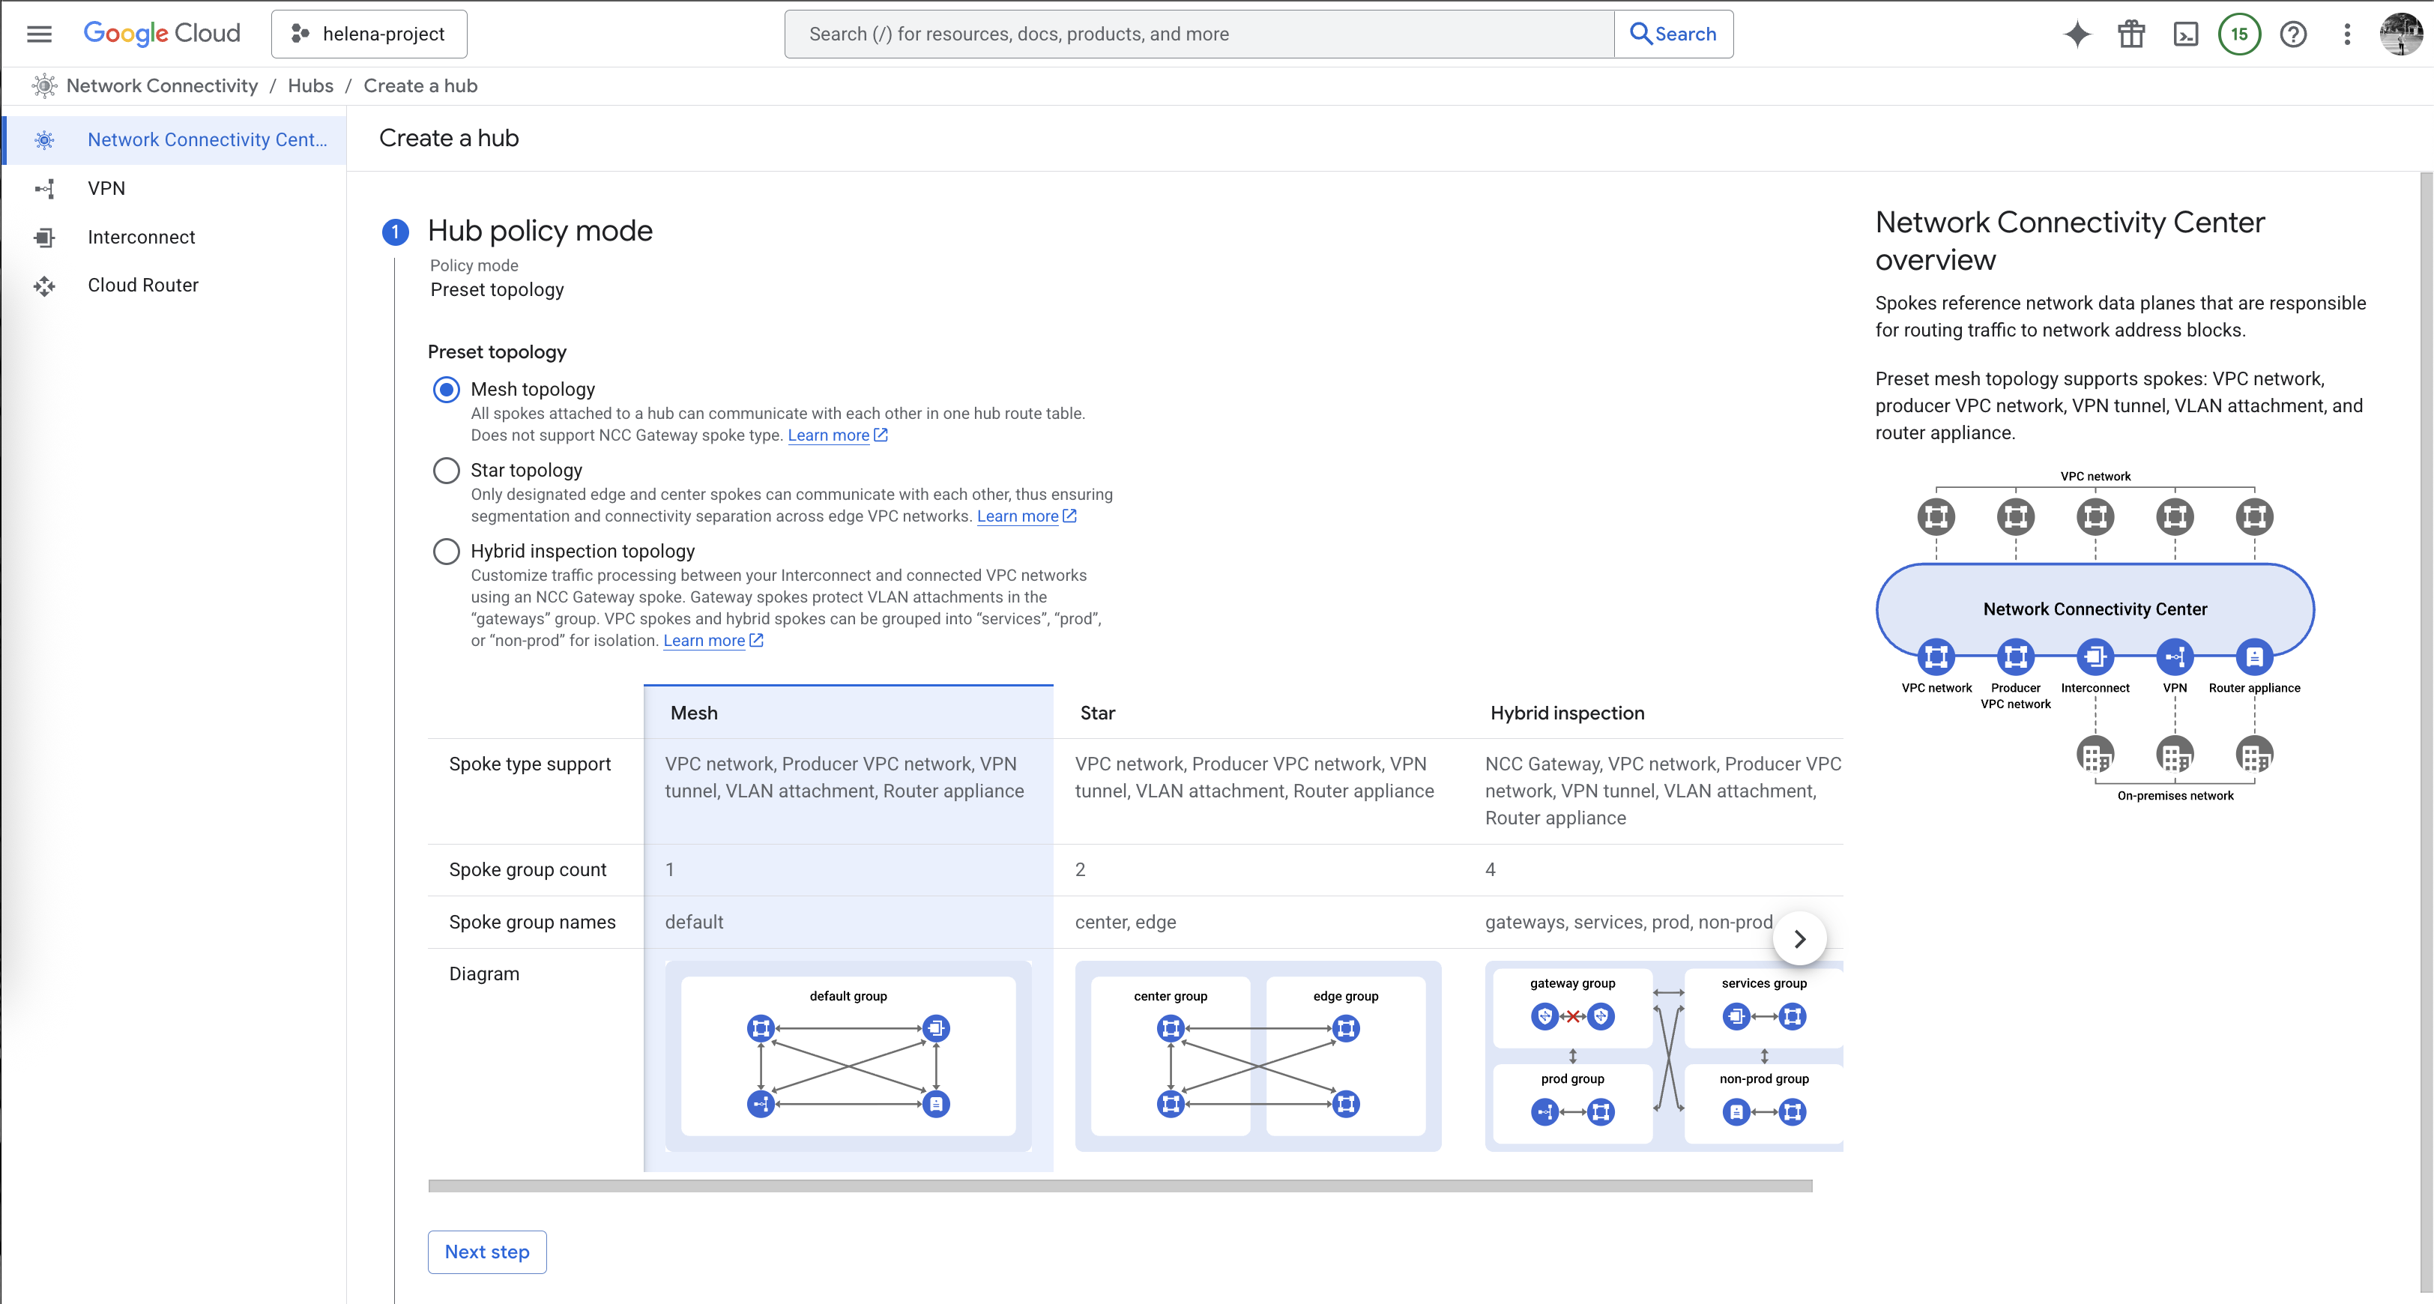Open Cloud Router in sidebar
The image size is (2434, 1304).
click(x=142, y=286)
